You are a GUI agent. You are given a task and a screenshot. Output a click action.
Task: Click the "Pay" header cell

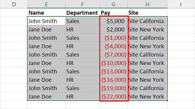pyautogui.click(x=113, y=13)
